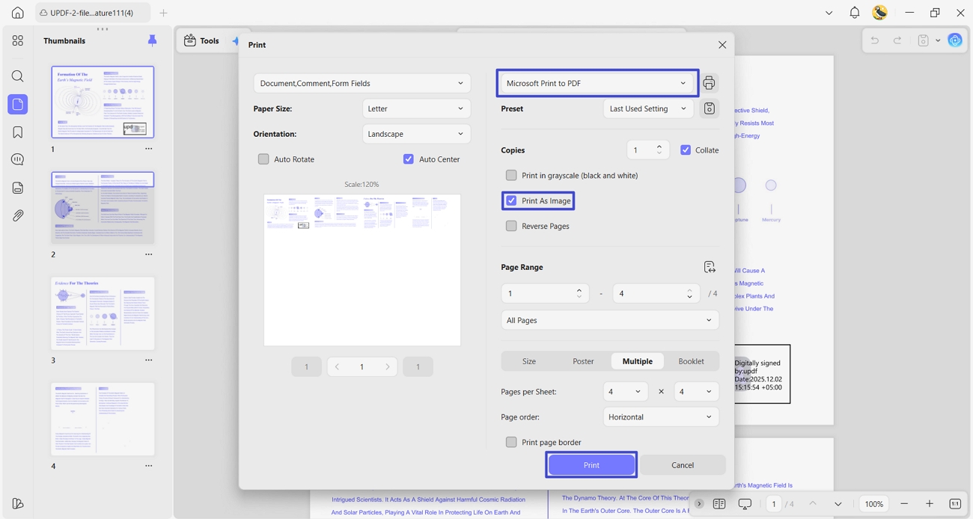Go to next preview page arrow
The height and width of the screenshot is (519, 973).
point(388,367)
